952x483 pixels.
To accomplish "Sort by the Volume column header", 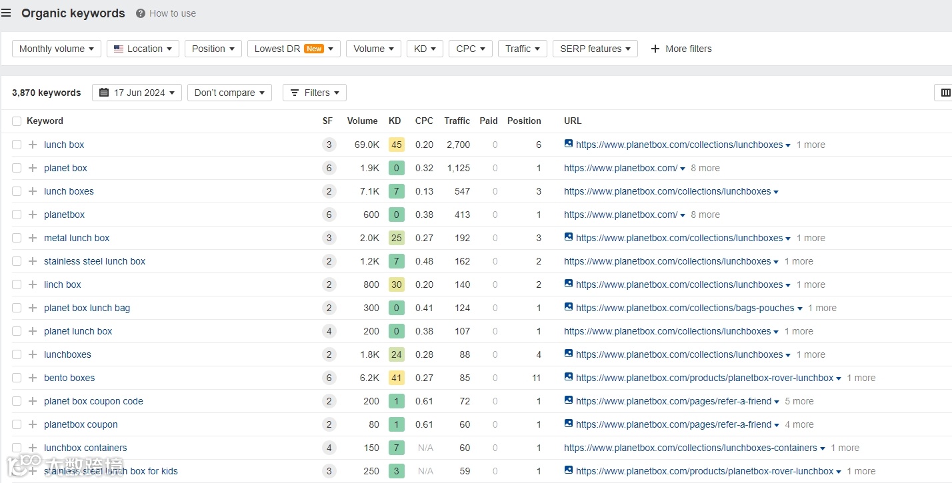I will pyautogui.click(x=363, y=121).
